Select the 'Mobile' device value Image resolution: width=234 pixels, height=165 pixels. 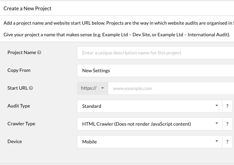(90, 142)
